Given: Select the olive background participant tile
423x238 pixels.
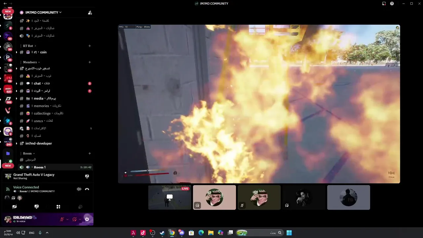Looking at the screenshot, I should (x=259, y=197).
